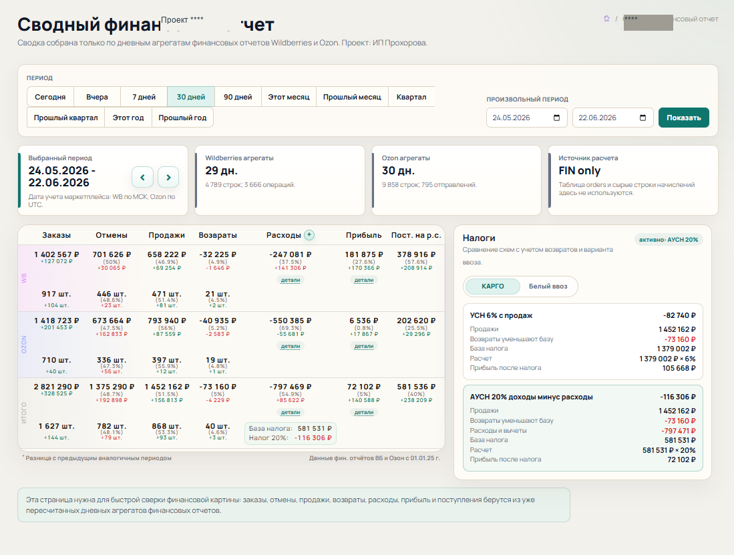Select the КАРГО import option

pos(492,287)
